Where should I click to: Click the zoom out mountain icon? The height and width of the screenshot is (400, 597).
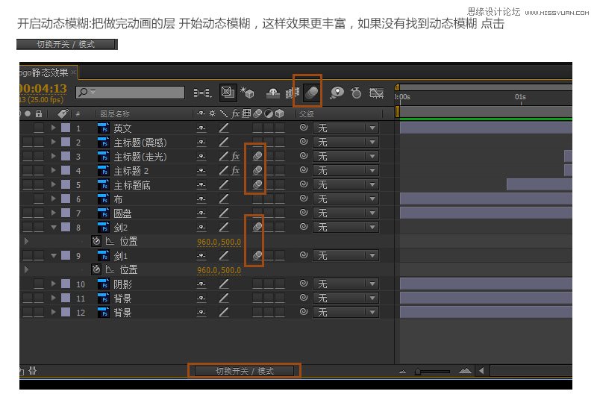[402, 372]
